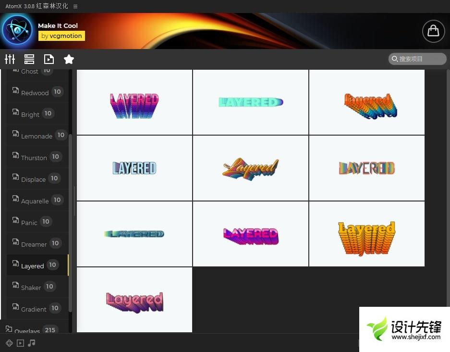This screenshot has height=352, width=450.
Task: Select the teal flat LAYERED preset thumbnail
Action: tap(250, 102)
